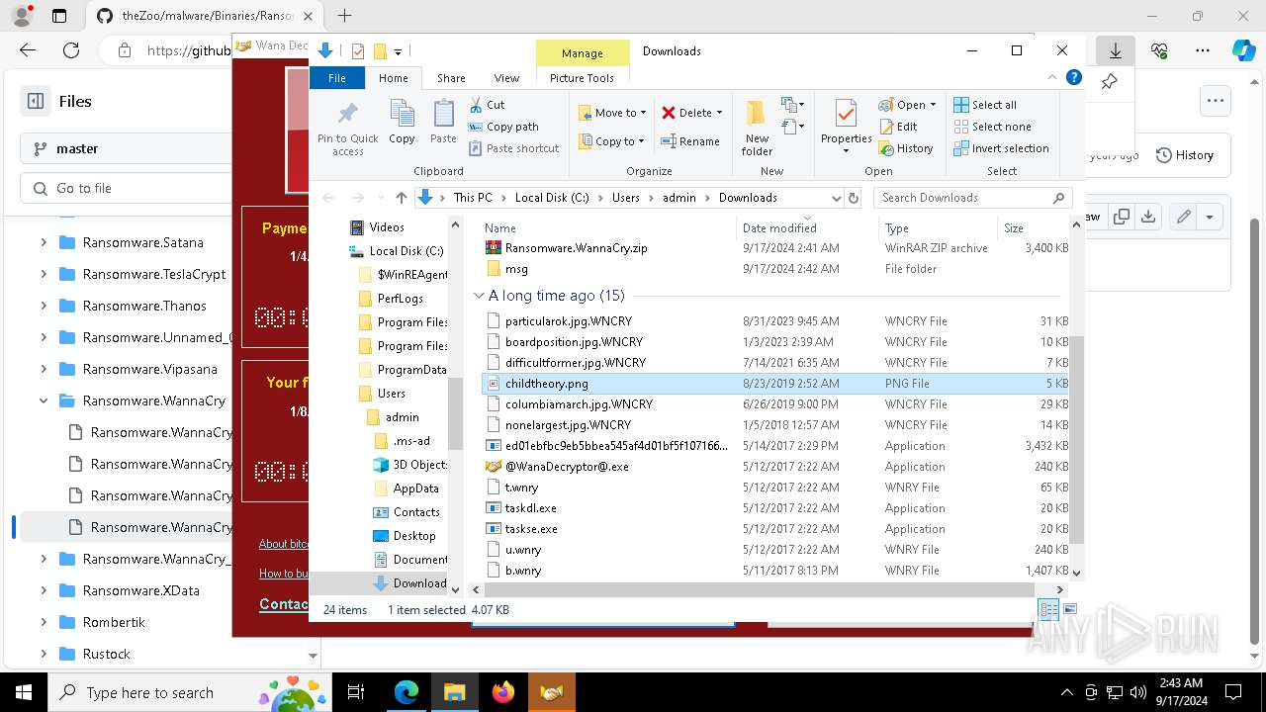Switch to Home ribbon tab

(x=393, y=78)
